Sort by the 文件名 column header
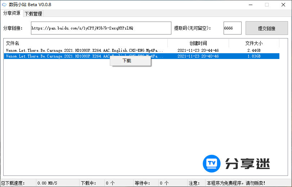Screen dimensions: 292x187 (13, 43)
